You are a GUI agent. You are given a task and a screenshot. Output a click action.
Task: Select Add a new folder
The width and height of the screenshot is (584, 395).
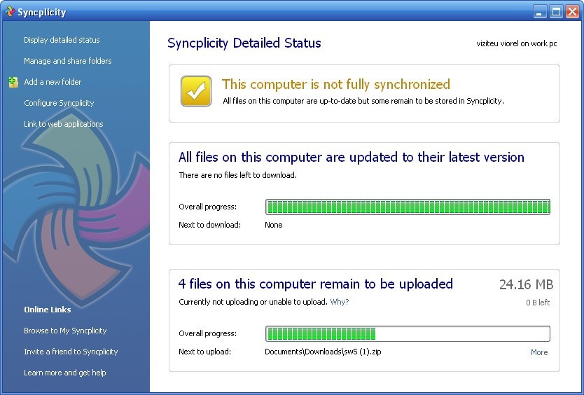click(53, 82)
